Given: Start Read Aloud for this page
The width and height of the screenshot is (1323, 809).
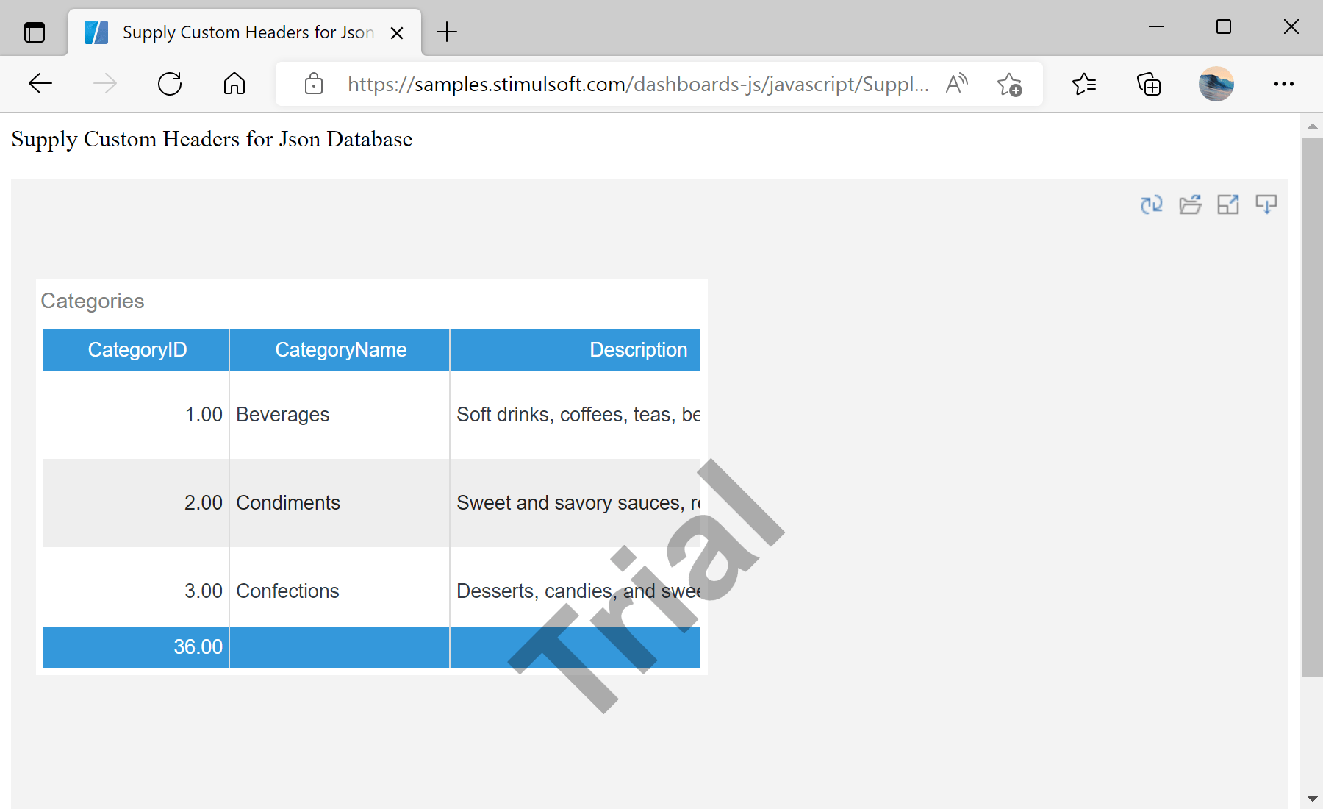Looking at the screenshot, I should (955, 84).
